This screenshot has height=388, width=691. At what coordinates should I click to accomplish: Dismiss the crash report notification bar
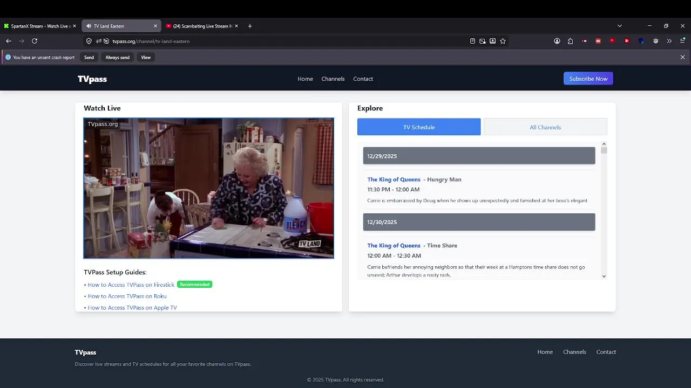pyautogui.click(x=682, y=57)
